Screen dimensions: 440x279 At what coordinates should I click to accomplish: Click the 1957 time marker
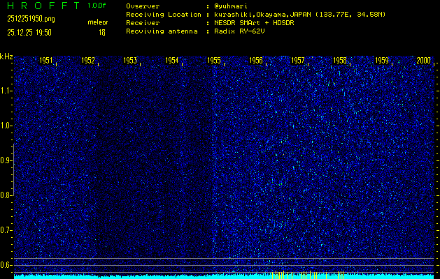pos(298,61)
